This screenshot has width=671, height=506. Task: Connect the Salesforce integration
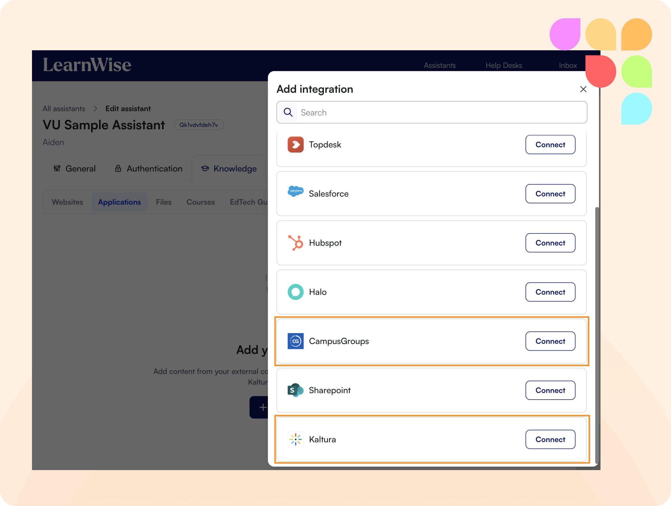pyautogui.click(x=550, y=194)
